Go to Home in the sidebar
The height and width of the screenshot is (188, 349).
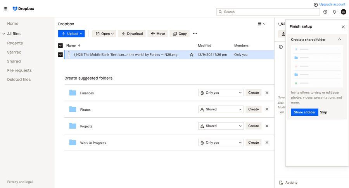pos(13,23)
